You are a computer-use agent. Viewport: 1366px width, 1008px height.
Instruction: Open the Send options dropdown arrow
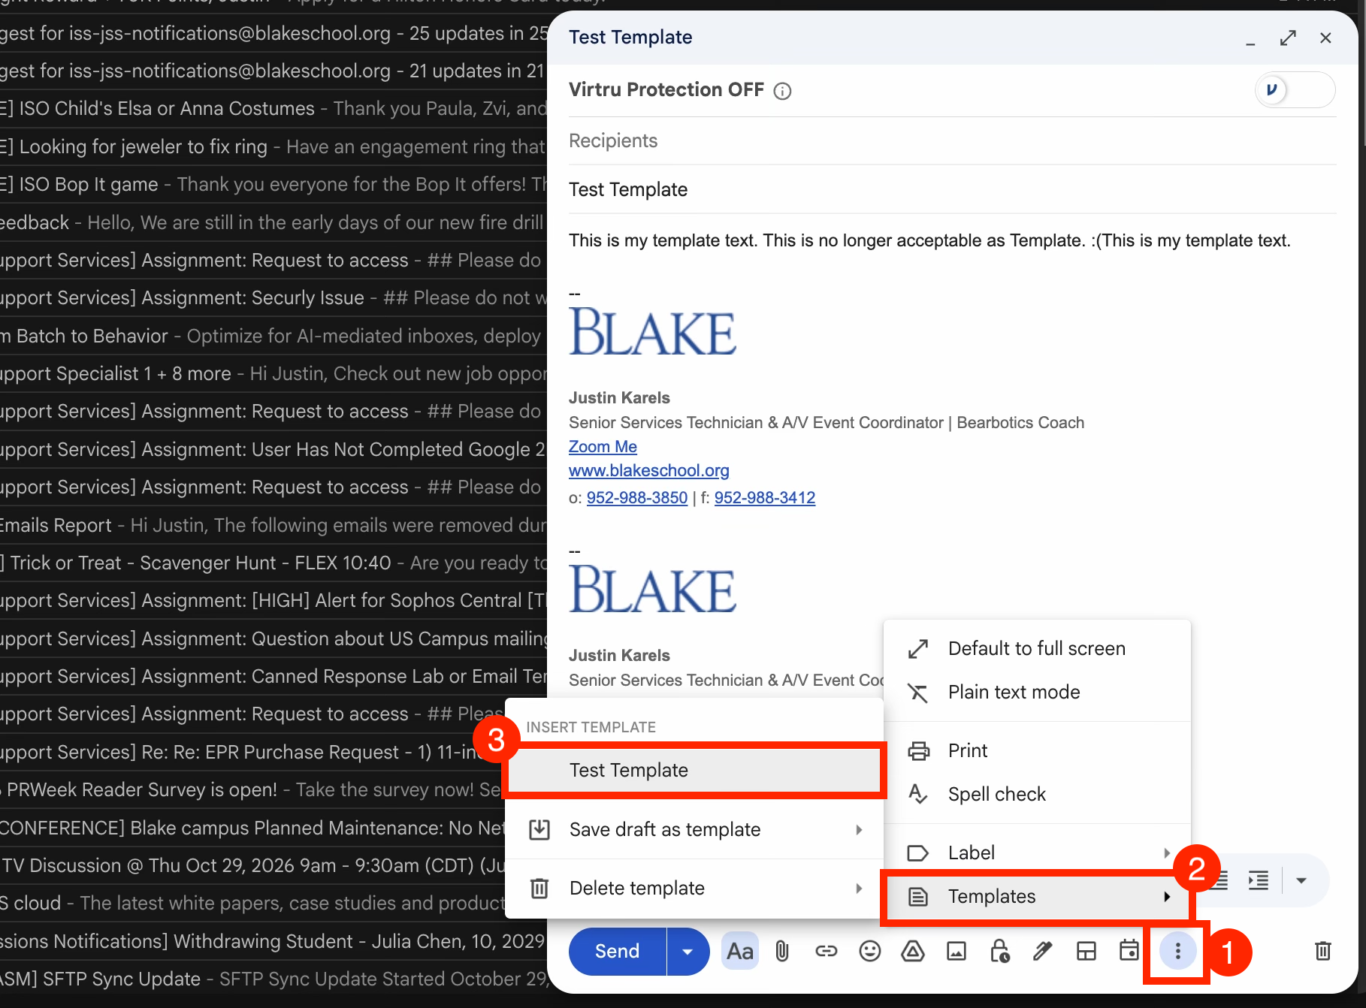688,952
